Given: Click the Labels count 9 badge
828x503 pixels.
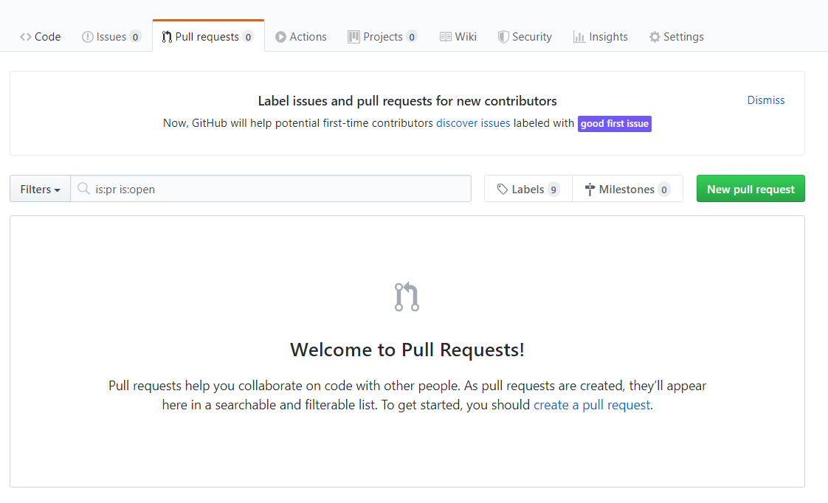Looking at the screenshot, I should click(x=553, y=190).
